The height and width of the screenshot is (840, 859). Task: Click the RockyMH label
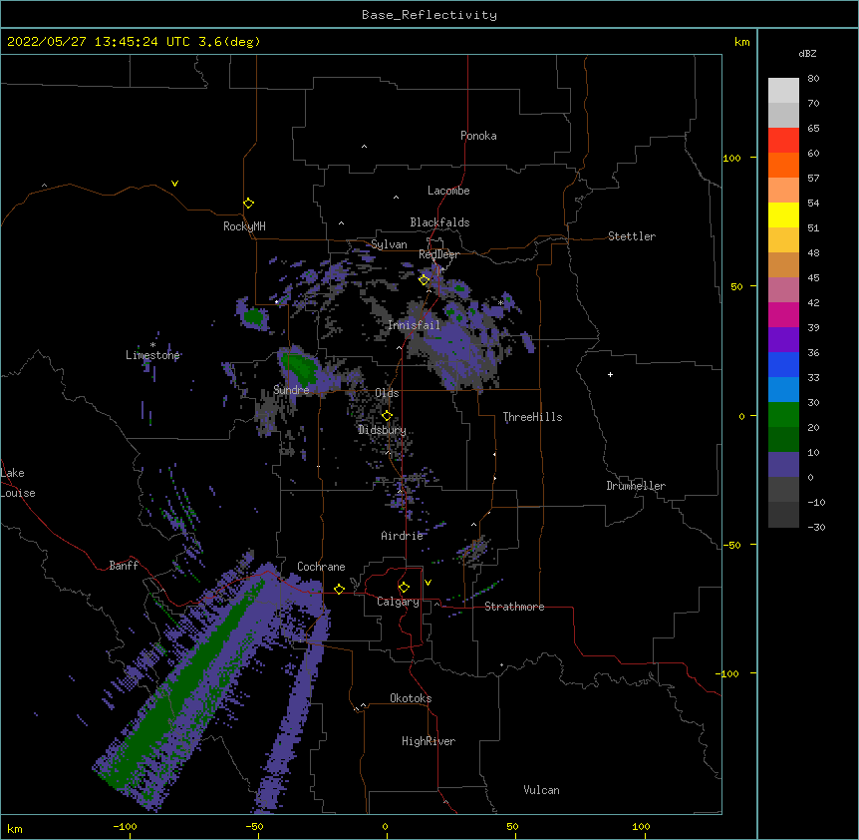coord(244,225)
